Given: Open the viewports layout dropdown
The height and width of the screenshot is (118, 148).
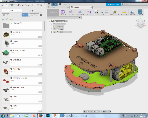Looking at the screenshot, I should point(110,112).
